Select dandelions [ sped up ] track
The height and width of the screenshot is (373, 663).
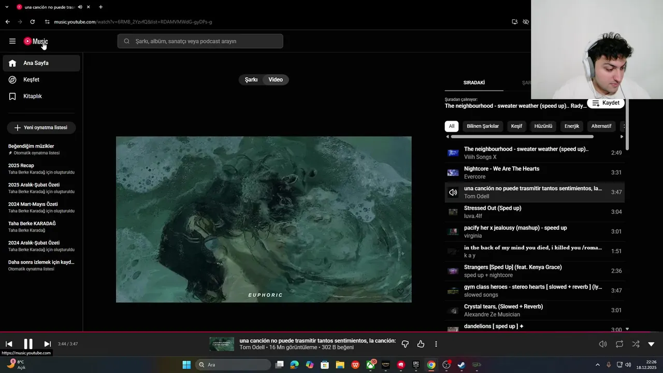pyautogui.click(x=535, y=327)
